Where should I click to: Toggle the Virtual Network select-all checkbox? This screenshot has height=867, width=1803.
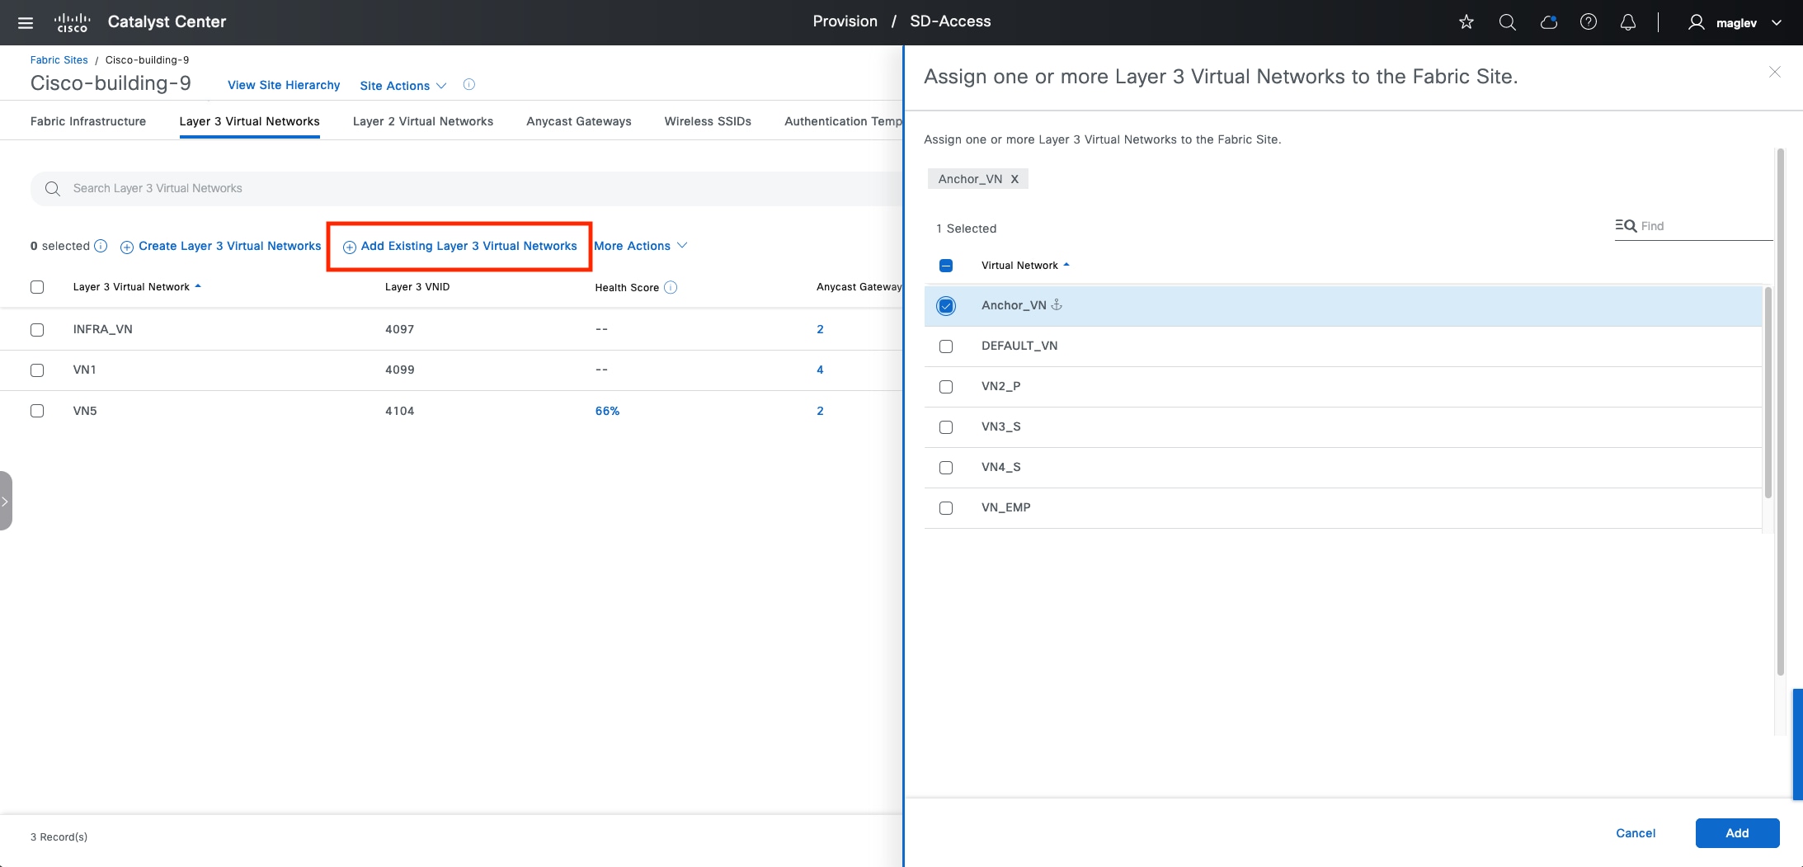(946, 266)
